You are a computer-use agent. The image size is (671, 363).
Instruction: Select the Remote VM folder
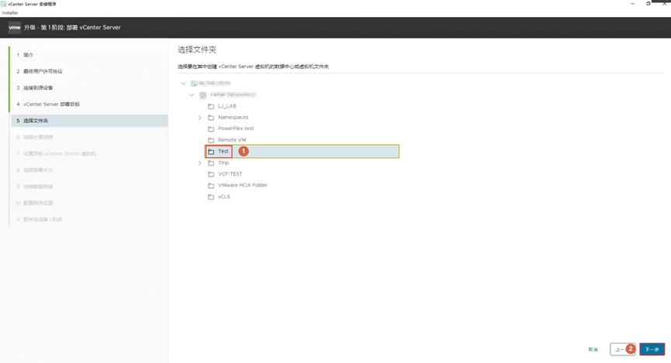[x=232, y=140]
